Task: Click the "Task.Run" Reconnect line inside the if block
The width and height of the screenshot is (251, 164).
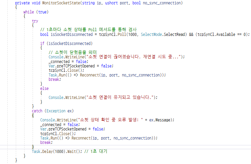Action: click(x=107, y=75)
